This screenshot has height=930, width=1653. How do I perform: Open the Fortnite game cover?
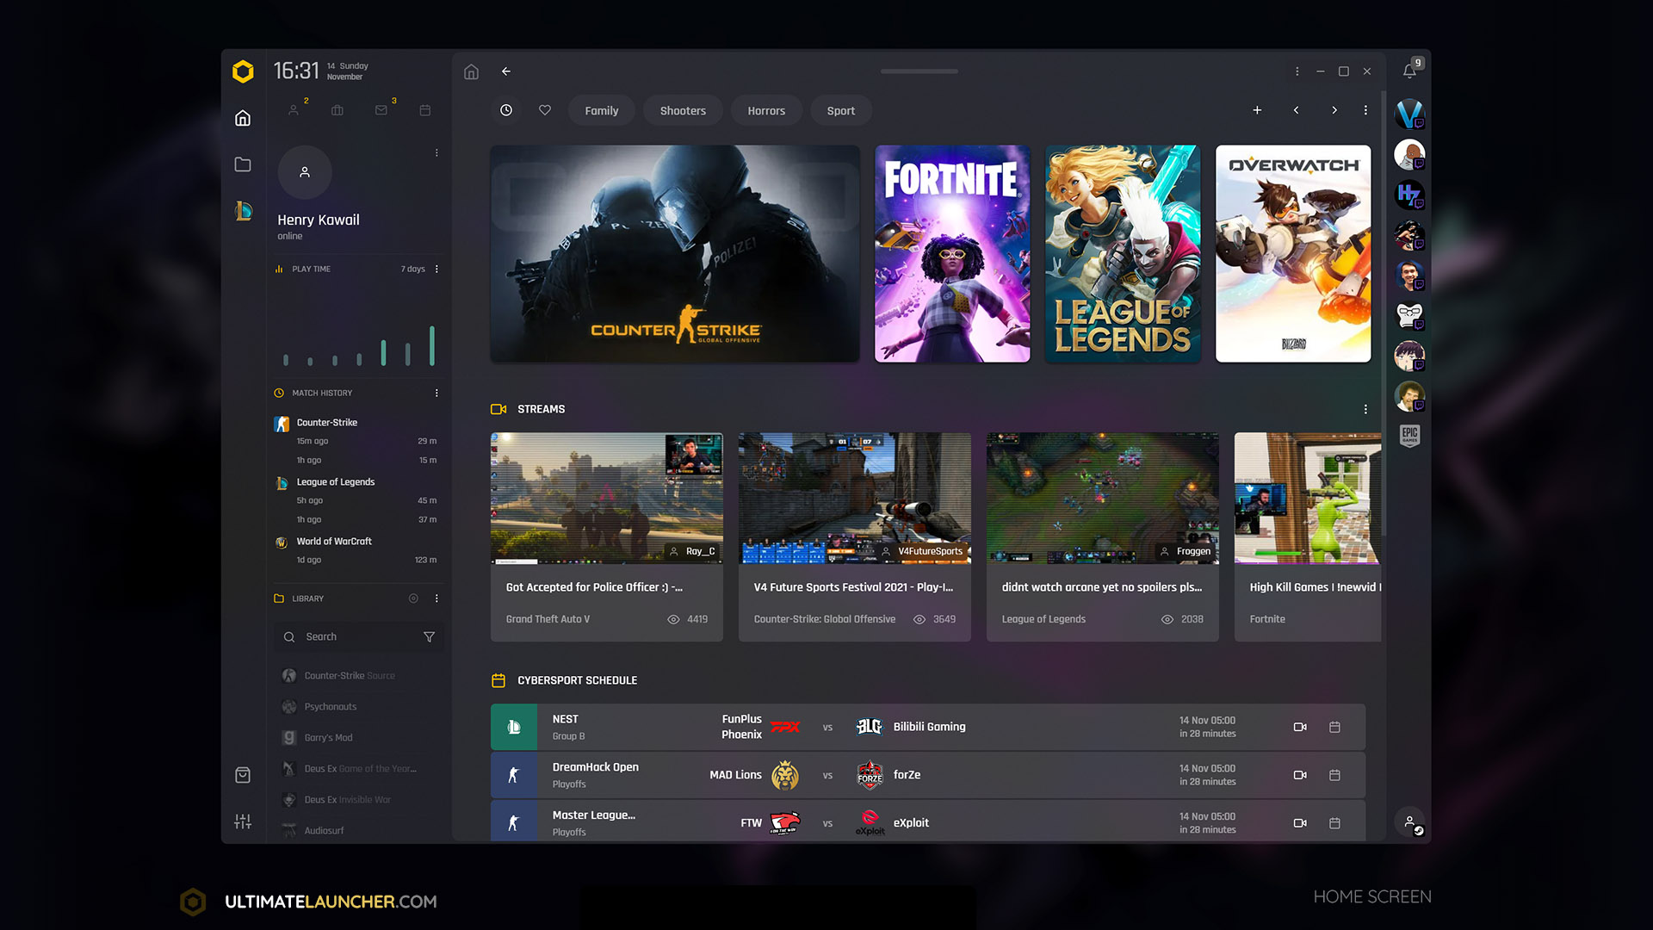[952, 254]
